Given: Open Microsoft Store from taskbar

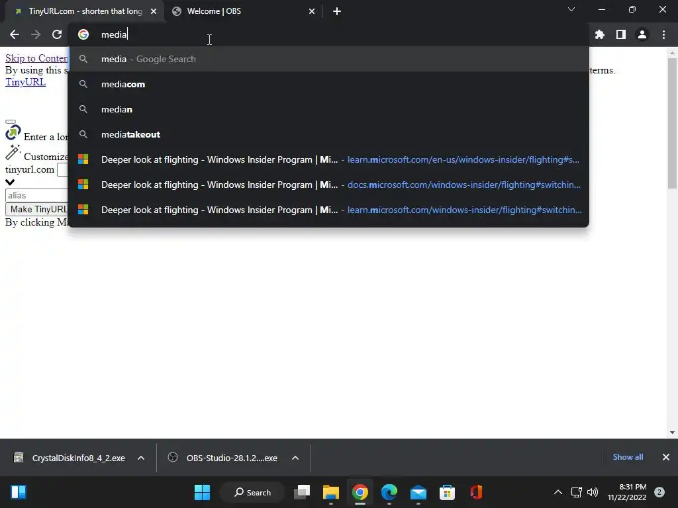Looking at the screenshot, I should (447, 492).
